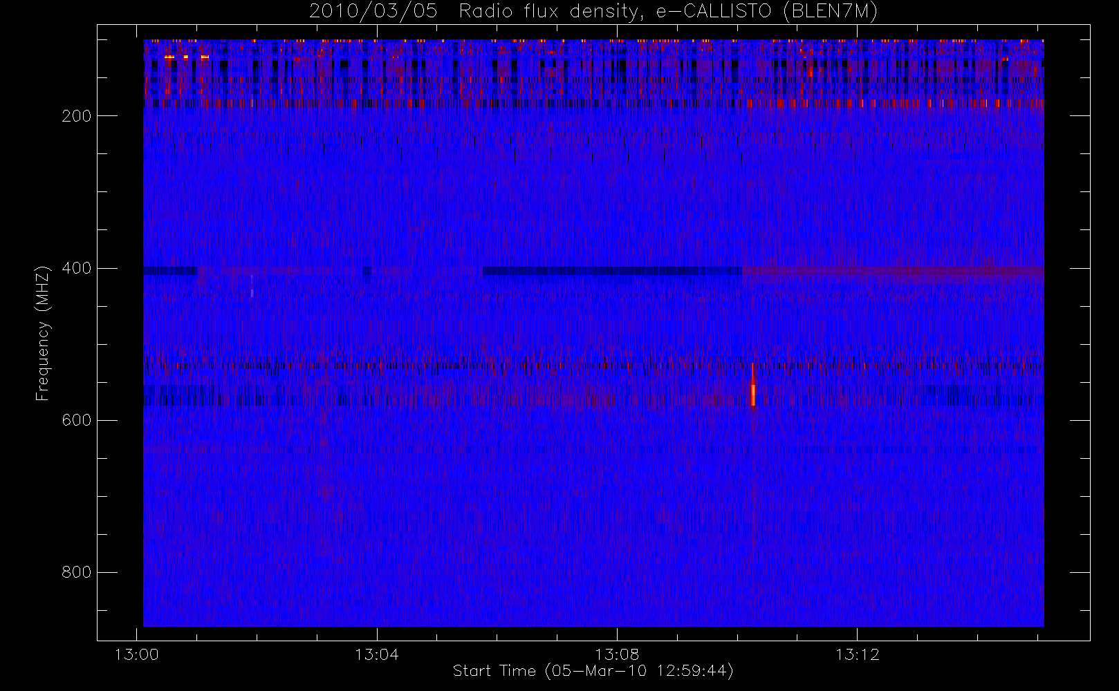This screenshot has width=1119, height=691.
Task: Click the 'Frequency (MHz)' y-axis label
Action: pyautogui.click(x=43, y=333)
